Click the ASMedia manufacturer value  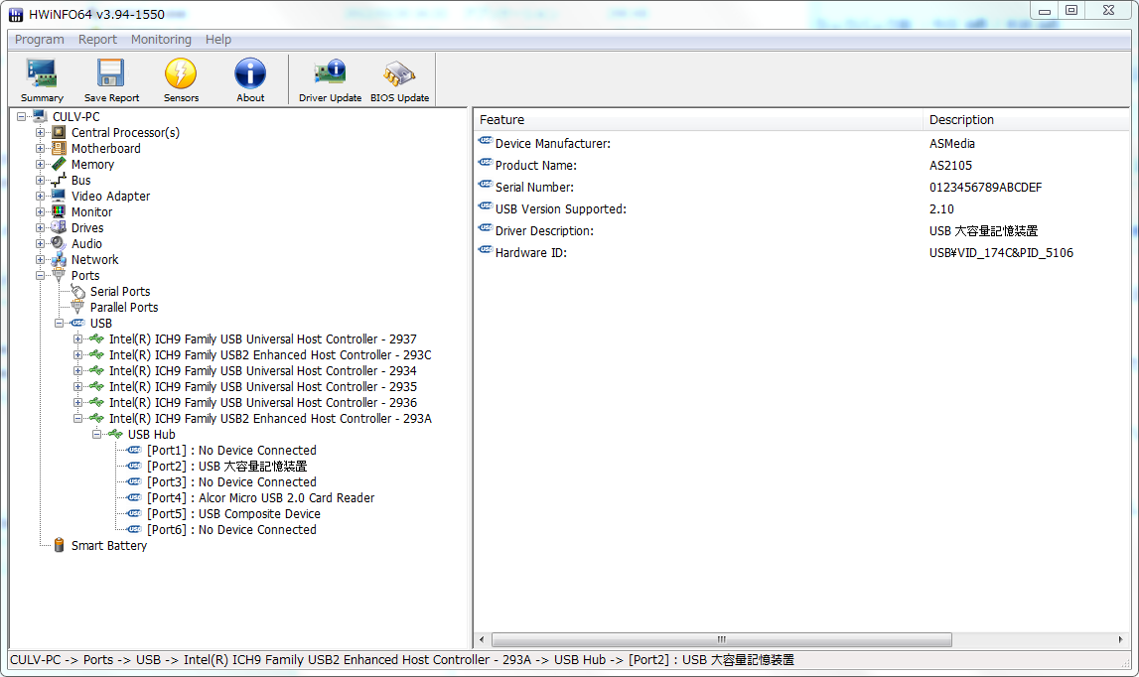951,144
